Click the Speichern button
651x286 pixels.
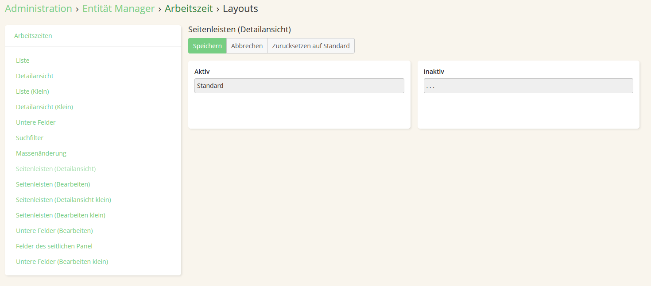coord(207,46)
